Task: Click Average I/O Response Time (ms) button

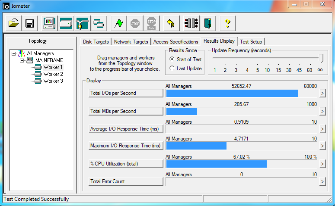Action: pos(126,129)
